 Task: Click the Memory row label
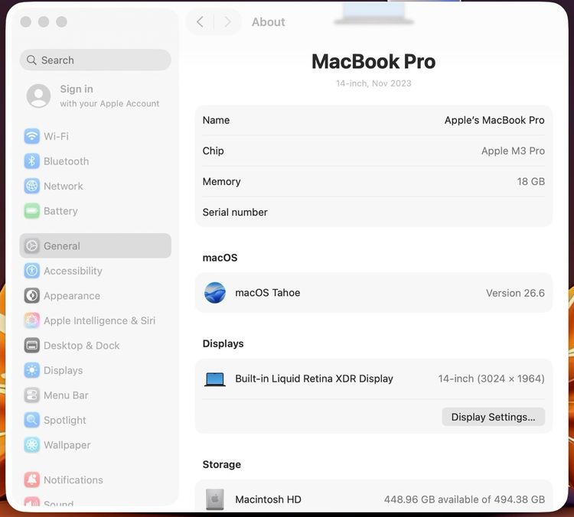point(221,181)
